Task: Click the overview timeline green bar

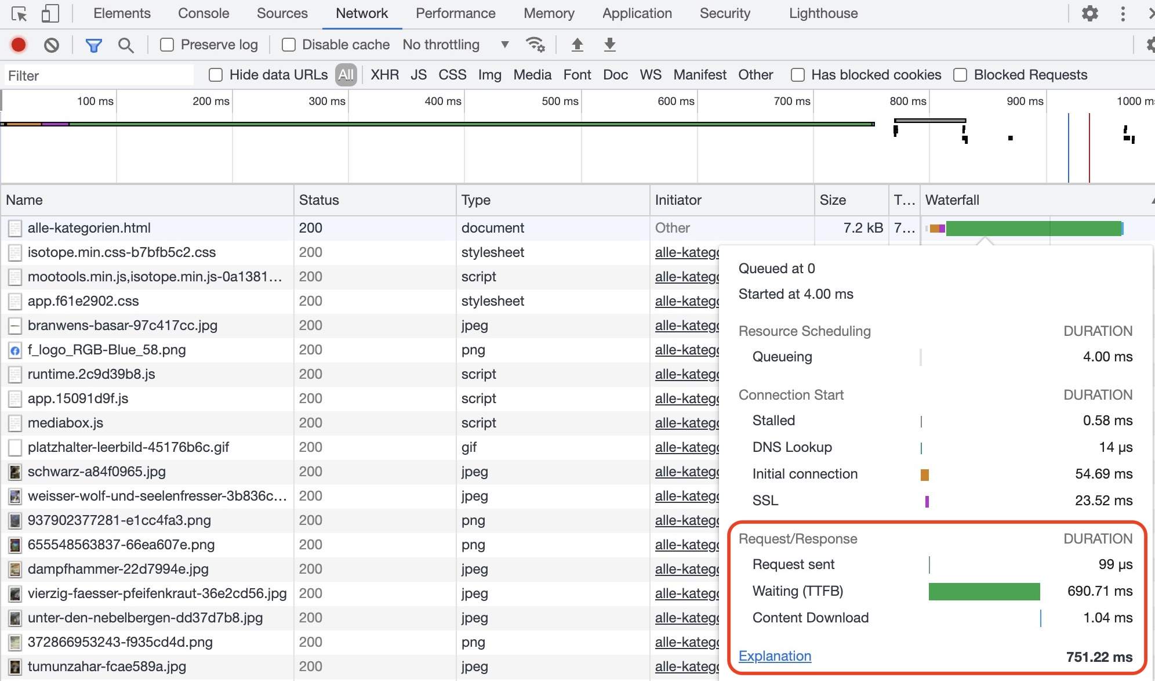Action: click(471, 124)
